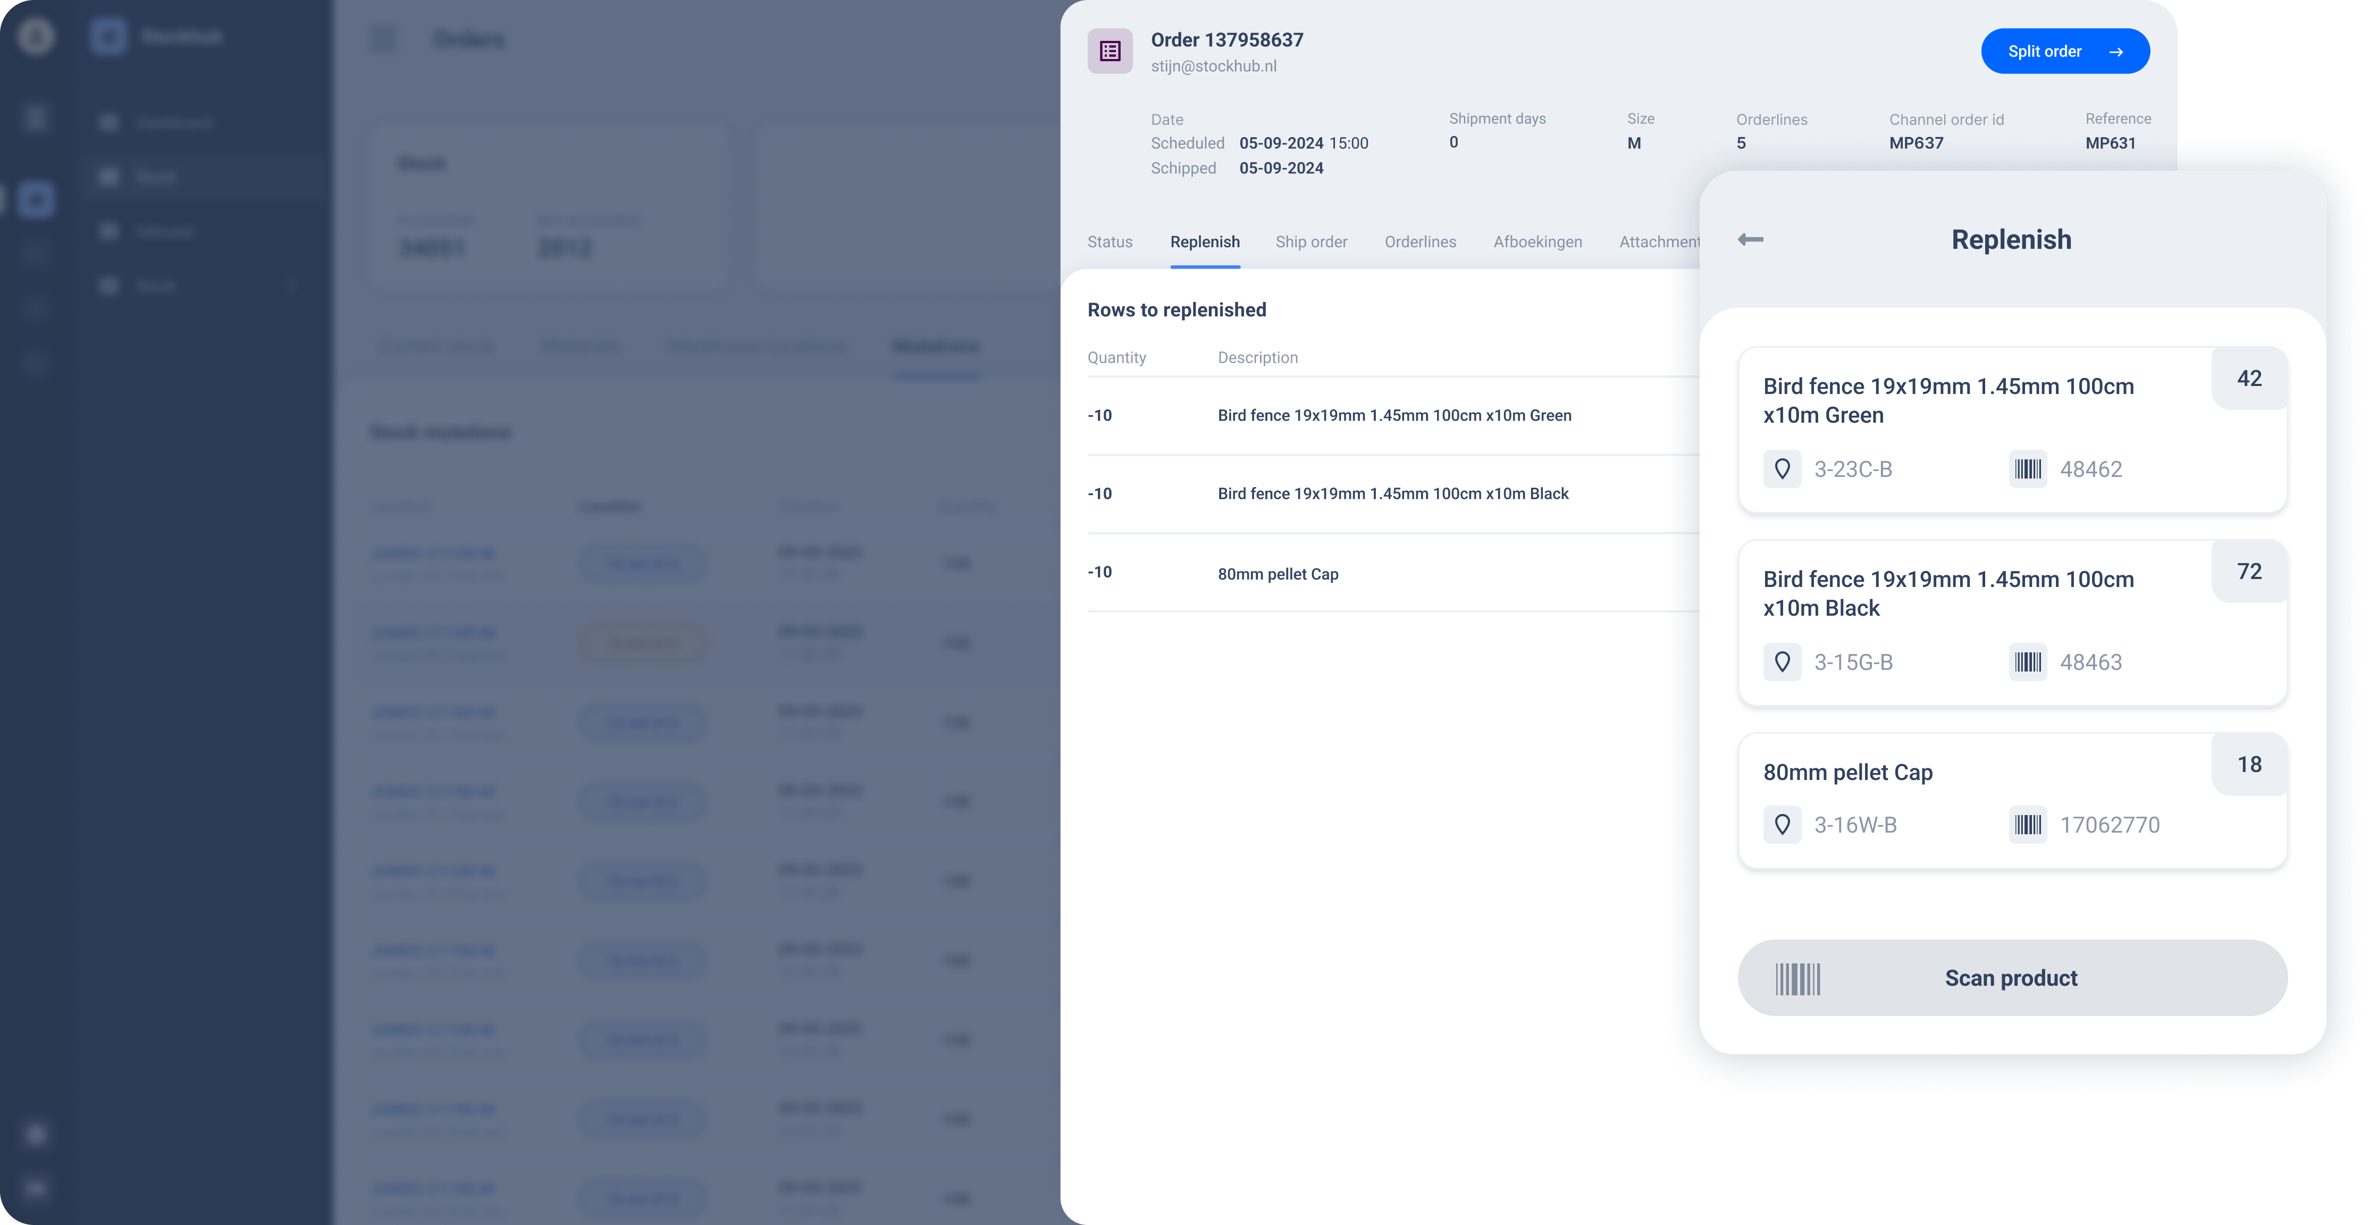Viewport: 2369px width, 1225px height.
Task: Click the order list icon beside Order 137958637
Action: 1110,52
